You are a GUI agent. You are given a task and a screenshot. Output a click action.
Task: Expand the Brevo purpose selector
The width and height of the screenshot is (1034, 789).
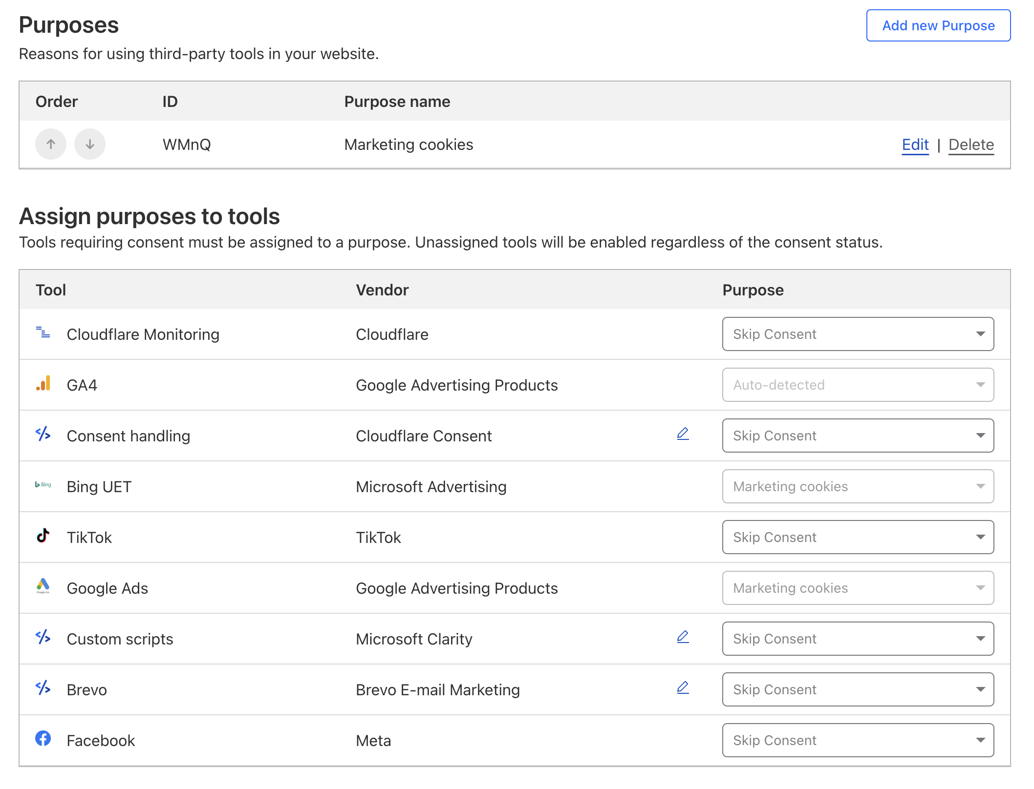pos(858,689)
